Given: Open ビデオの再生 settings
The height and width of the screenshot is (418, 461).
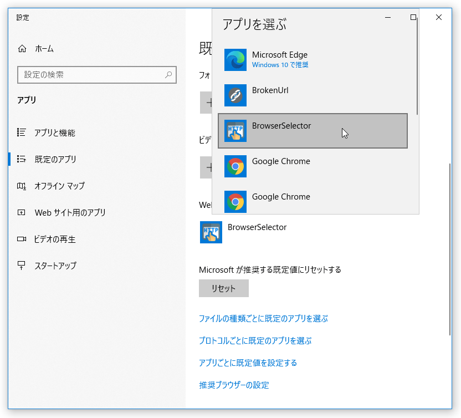Looking at the screenshot, I should click(55, 239).
